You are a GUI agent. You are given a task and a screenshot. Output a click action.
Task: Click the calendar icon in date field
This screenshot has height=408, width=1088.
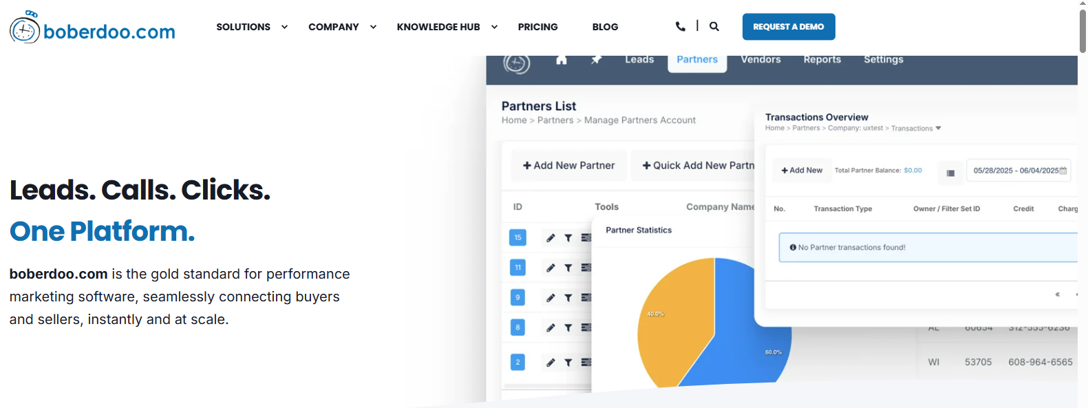pyautogui.click(x=1063, y=171)
